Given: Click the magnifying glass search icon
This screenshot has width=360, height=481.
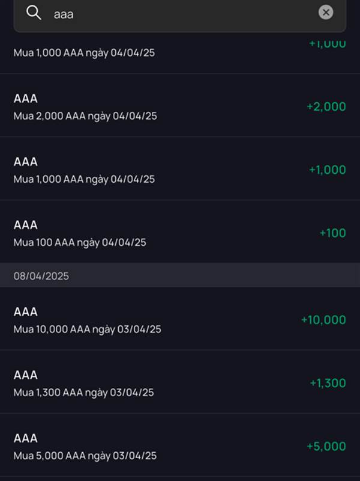Looking at the screenshot, I should pyautogui.click(x=34, y=13).
